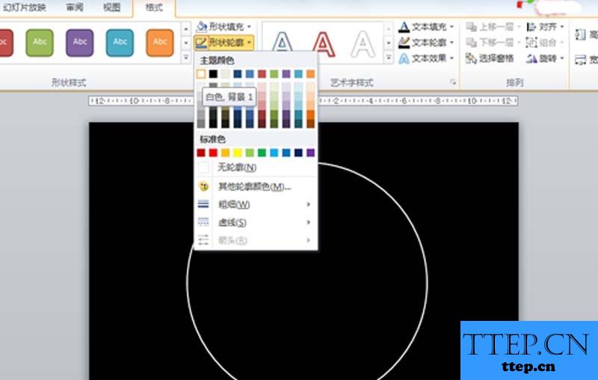Pick purple theme color swatch in top row
The image size is (598, 380).
(x=286, y=73)
